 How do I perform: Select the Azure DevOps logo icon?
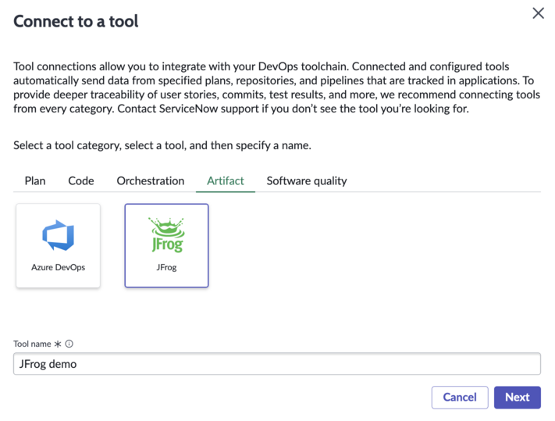tap(58, 235)
